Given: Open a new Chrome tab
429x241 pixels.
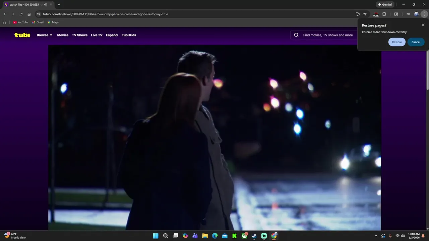Looking at the screenshot, I should pyautogui.click(x=59, y=5).
